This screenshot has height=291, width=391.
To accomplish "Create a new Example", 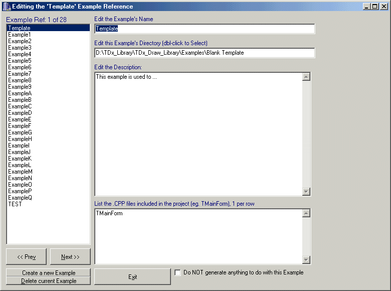I will click(x=49, y=273).
